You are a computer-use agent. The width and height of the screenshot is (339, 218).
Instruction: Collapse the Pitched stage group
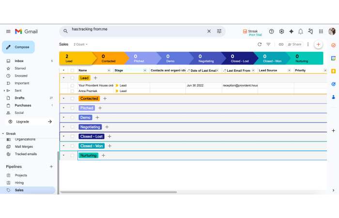click(x=63, y=108)
